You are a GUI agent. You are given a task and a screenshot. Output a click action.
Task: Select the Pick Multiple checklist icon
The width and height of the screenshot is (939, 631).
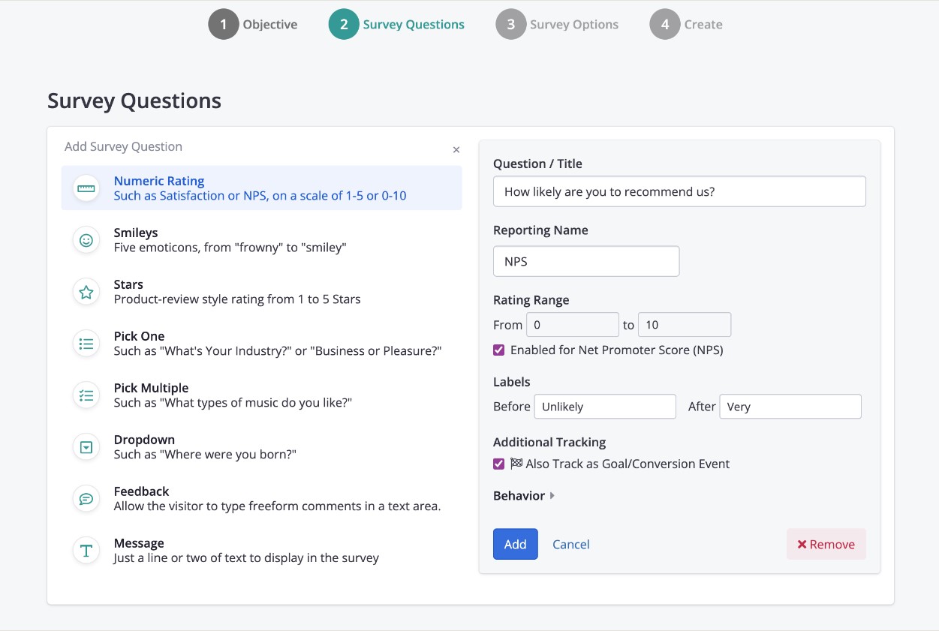86,395
